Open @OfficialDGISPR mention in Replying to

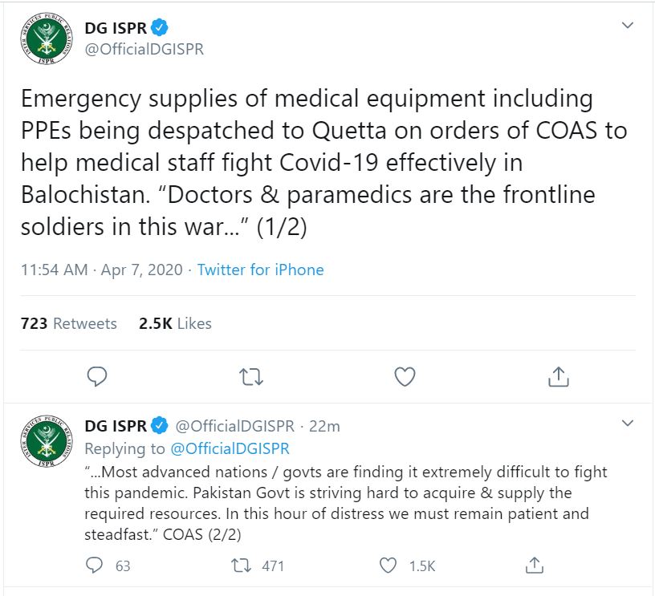coord(230,448)
